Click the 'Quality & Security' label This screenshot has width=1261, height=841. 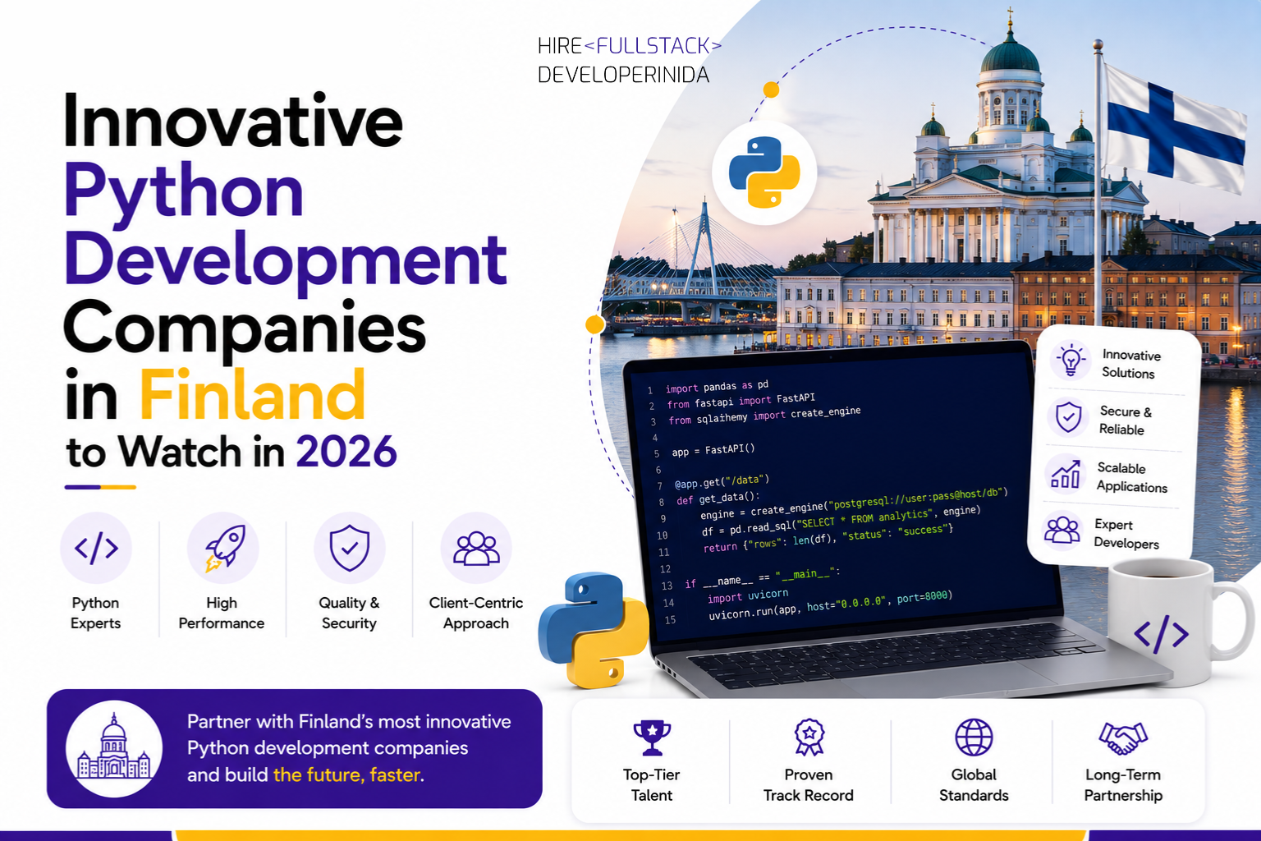[349, 613]
